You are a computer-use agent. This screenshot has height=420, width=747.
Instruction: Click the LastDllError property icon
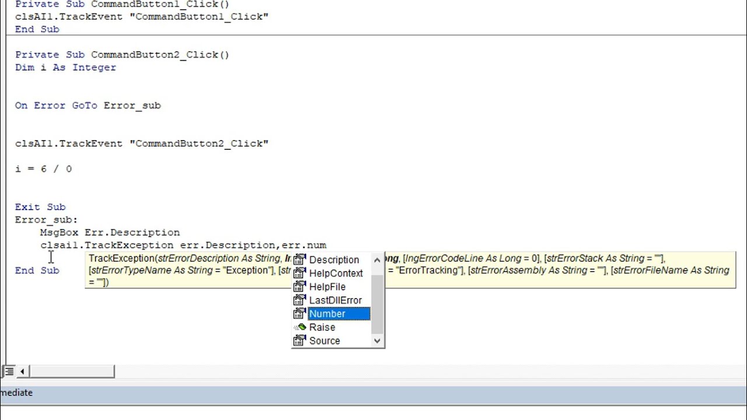tap(299, 300)
